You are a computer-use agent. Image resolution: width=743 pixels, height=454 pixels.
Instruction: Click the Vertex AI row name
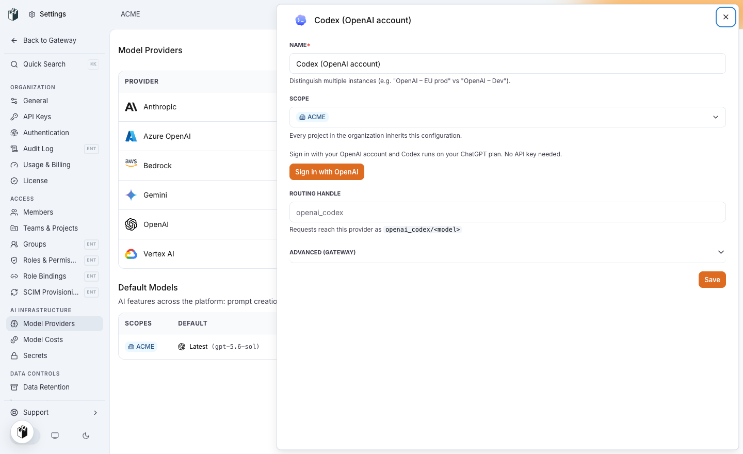159,254
